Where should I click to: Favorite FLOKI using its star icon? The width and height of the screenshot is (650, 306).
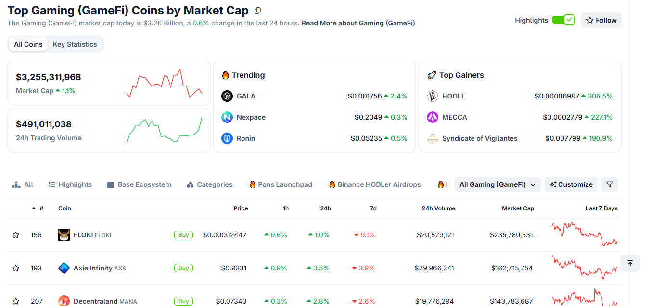pyautogui.click(x=16, y=235)
